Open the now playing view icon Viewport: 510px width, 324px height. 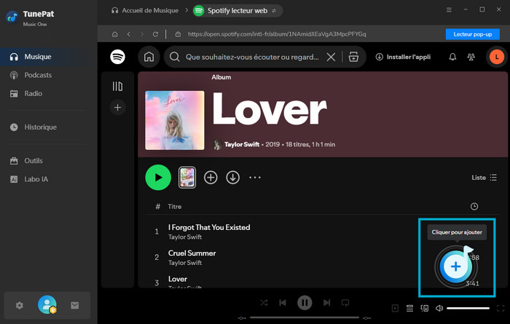395,308
